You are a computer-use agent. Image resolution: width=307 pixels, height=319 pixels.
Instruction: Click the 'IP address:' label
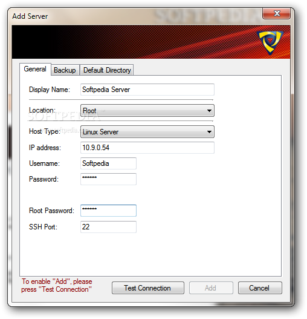(x=45, y=148)
